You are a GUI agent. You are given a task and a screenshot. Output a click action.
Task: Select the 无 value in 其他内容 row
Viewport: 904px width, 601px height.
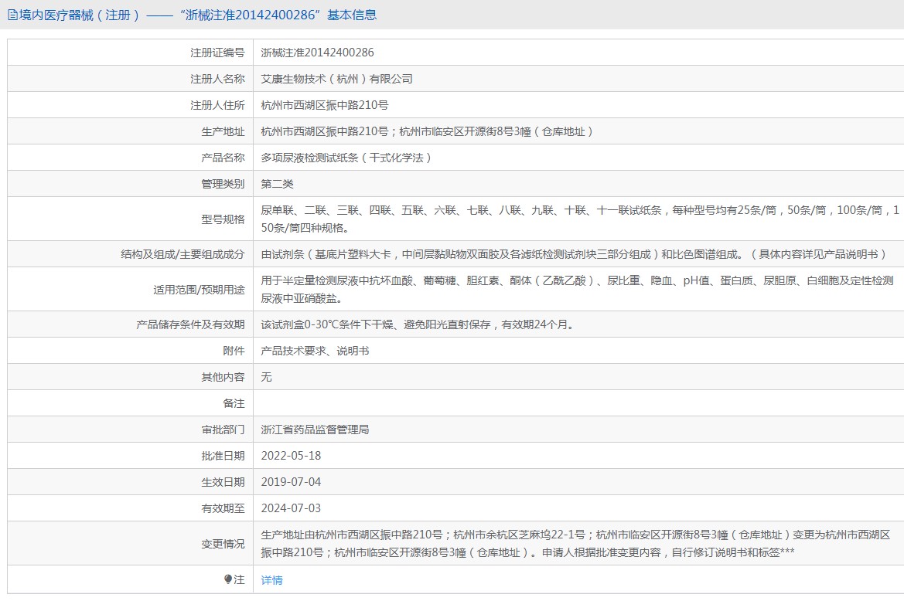(x=266, y=376)
